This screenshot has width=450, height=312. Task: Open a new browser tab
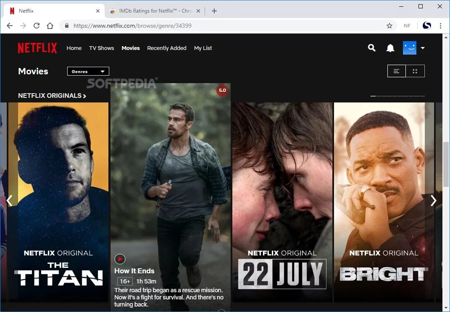[214, 11]
